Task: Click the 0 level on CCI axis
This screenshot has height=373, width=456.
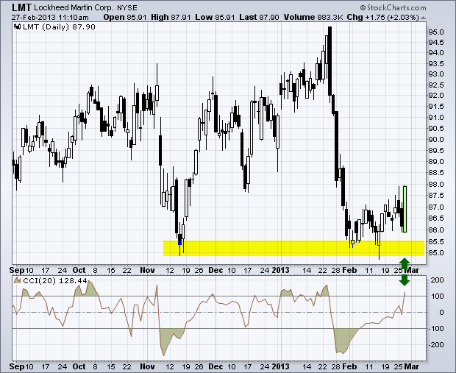Action: (x=441, y=313)
